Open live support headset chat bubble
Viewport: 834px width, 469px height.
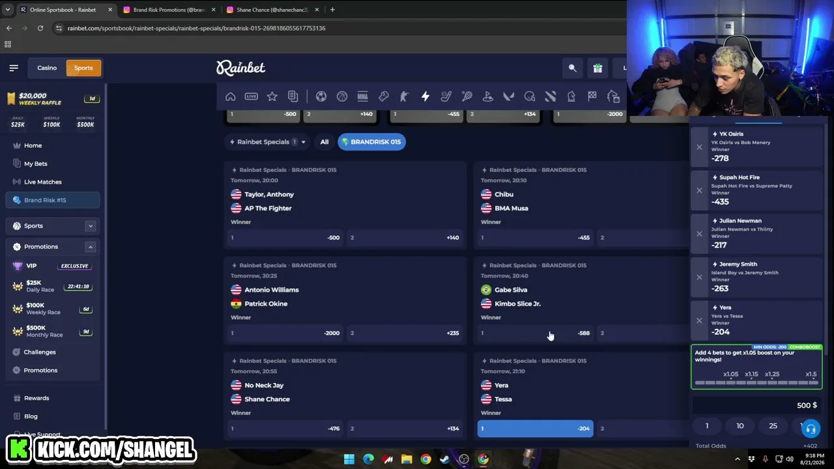coord(811,429)
